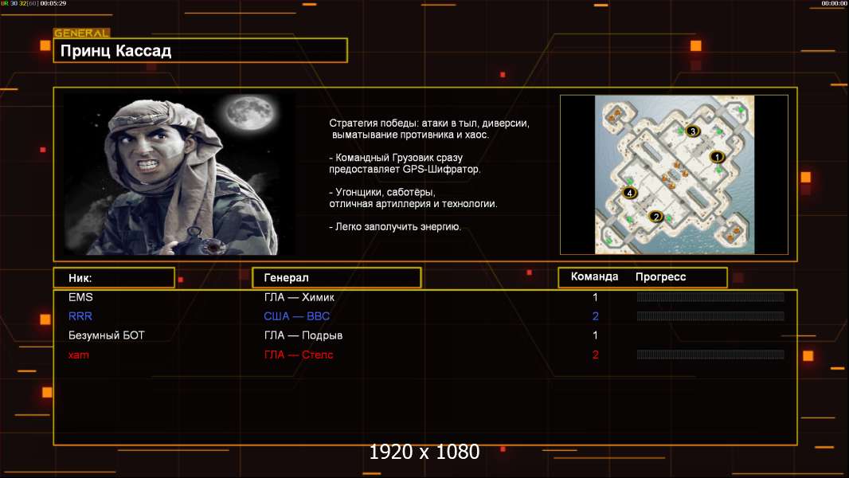This screenshot has width=849, height=478.
Task: Select player name Безумный БОТ
Action: click(x=107, y=335)
